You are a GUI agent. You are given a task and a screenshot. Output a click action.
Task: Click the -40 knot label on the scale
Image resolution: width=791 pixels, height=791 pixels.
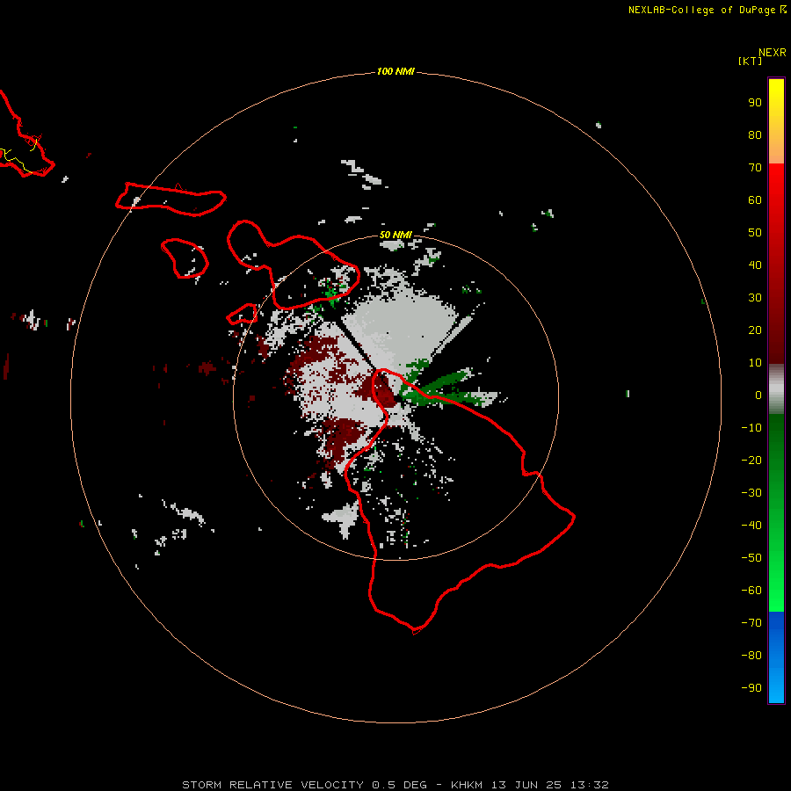(x=751, y=526)
